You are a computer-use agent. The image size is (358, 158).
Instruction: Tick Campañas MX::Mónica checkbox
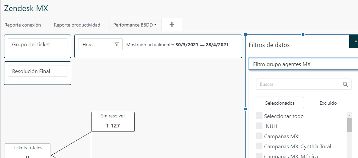tap(259, 156)
